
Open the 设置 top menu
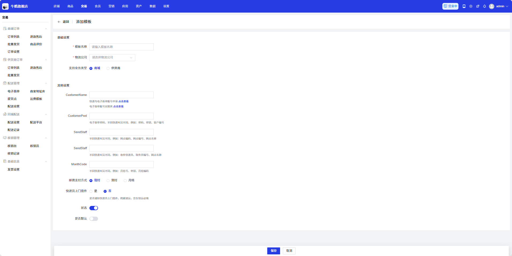pyautogui.click(x=166, y=6)
